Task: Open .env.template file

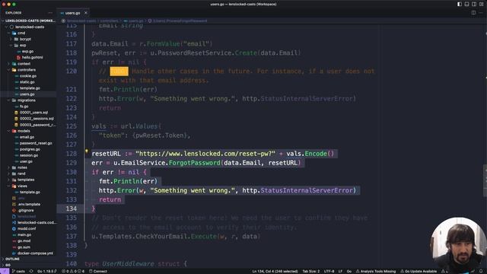Action: pos(29,205)
